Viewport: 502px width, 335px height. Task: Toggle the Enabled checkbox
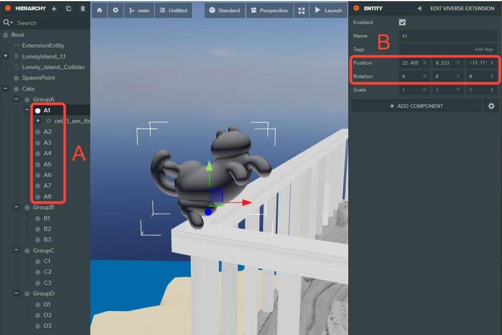(x=402, y=22)
